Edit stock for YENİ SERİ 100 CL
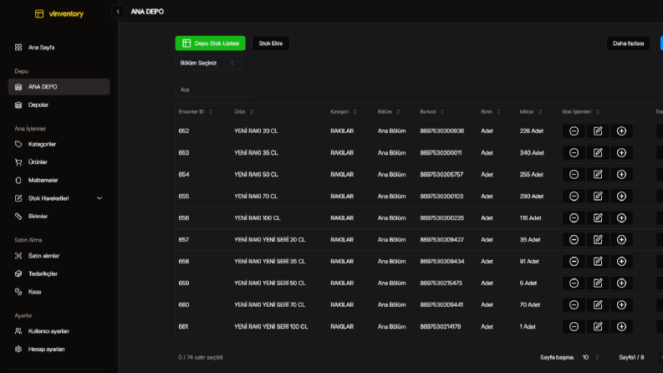The width and height of the screenshot is (663, 373). click(598, 326)
